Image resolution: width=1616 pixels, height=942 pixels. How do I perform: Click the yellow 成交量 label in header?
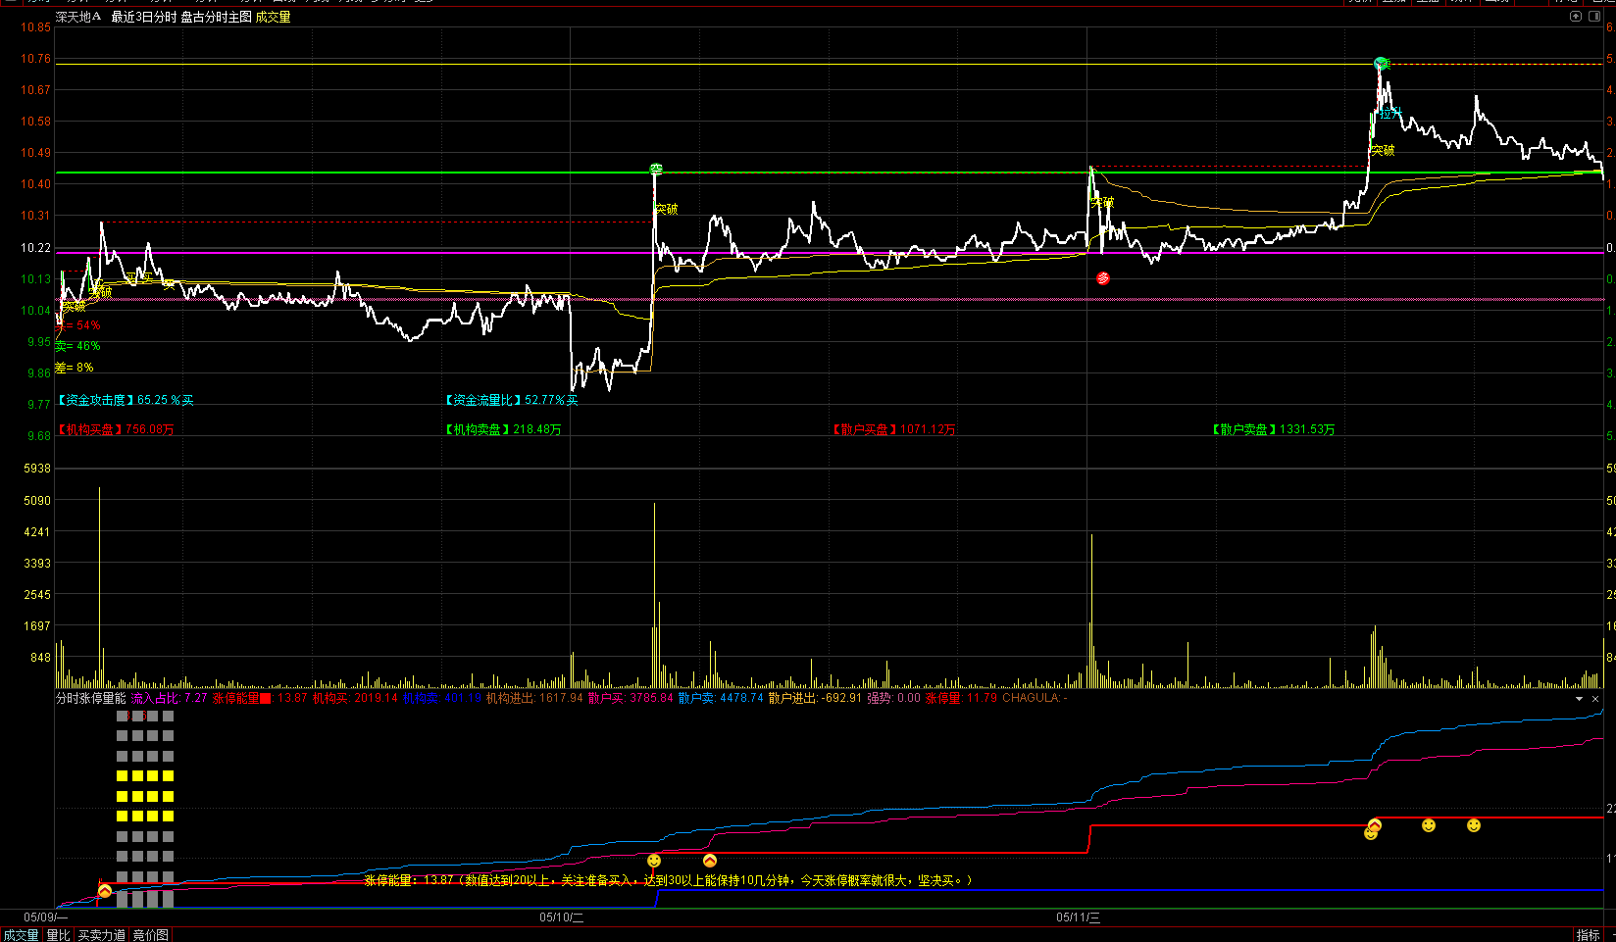273,17
